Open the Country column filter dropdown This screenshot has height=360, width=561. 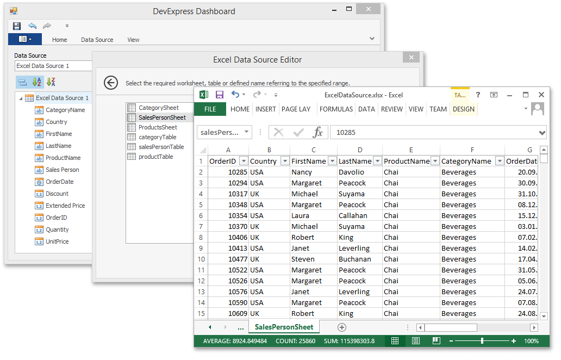[284, 161]
